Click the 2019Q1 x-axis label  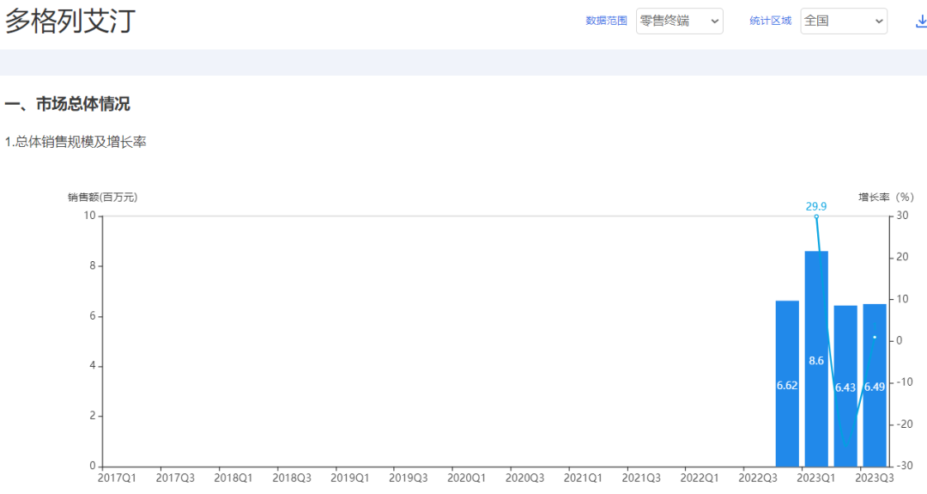tap(350, 478)
